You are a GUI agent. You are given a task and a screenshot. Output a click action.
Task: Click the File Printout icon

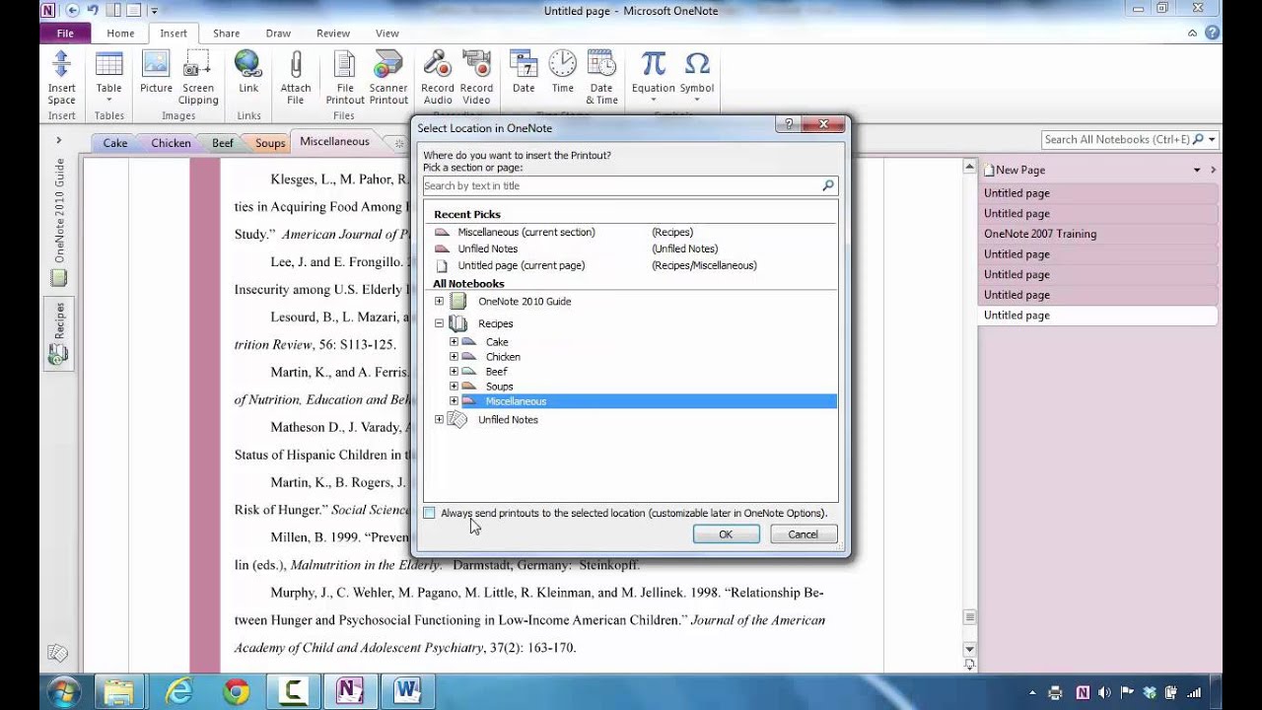pos(344,65)
